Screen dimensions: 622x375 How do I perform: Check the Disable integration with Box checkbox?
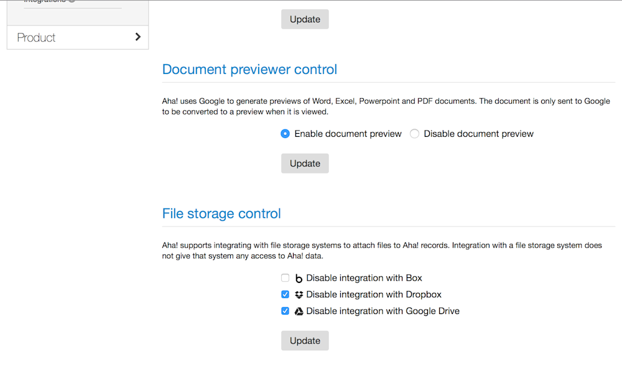285,278
